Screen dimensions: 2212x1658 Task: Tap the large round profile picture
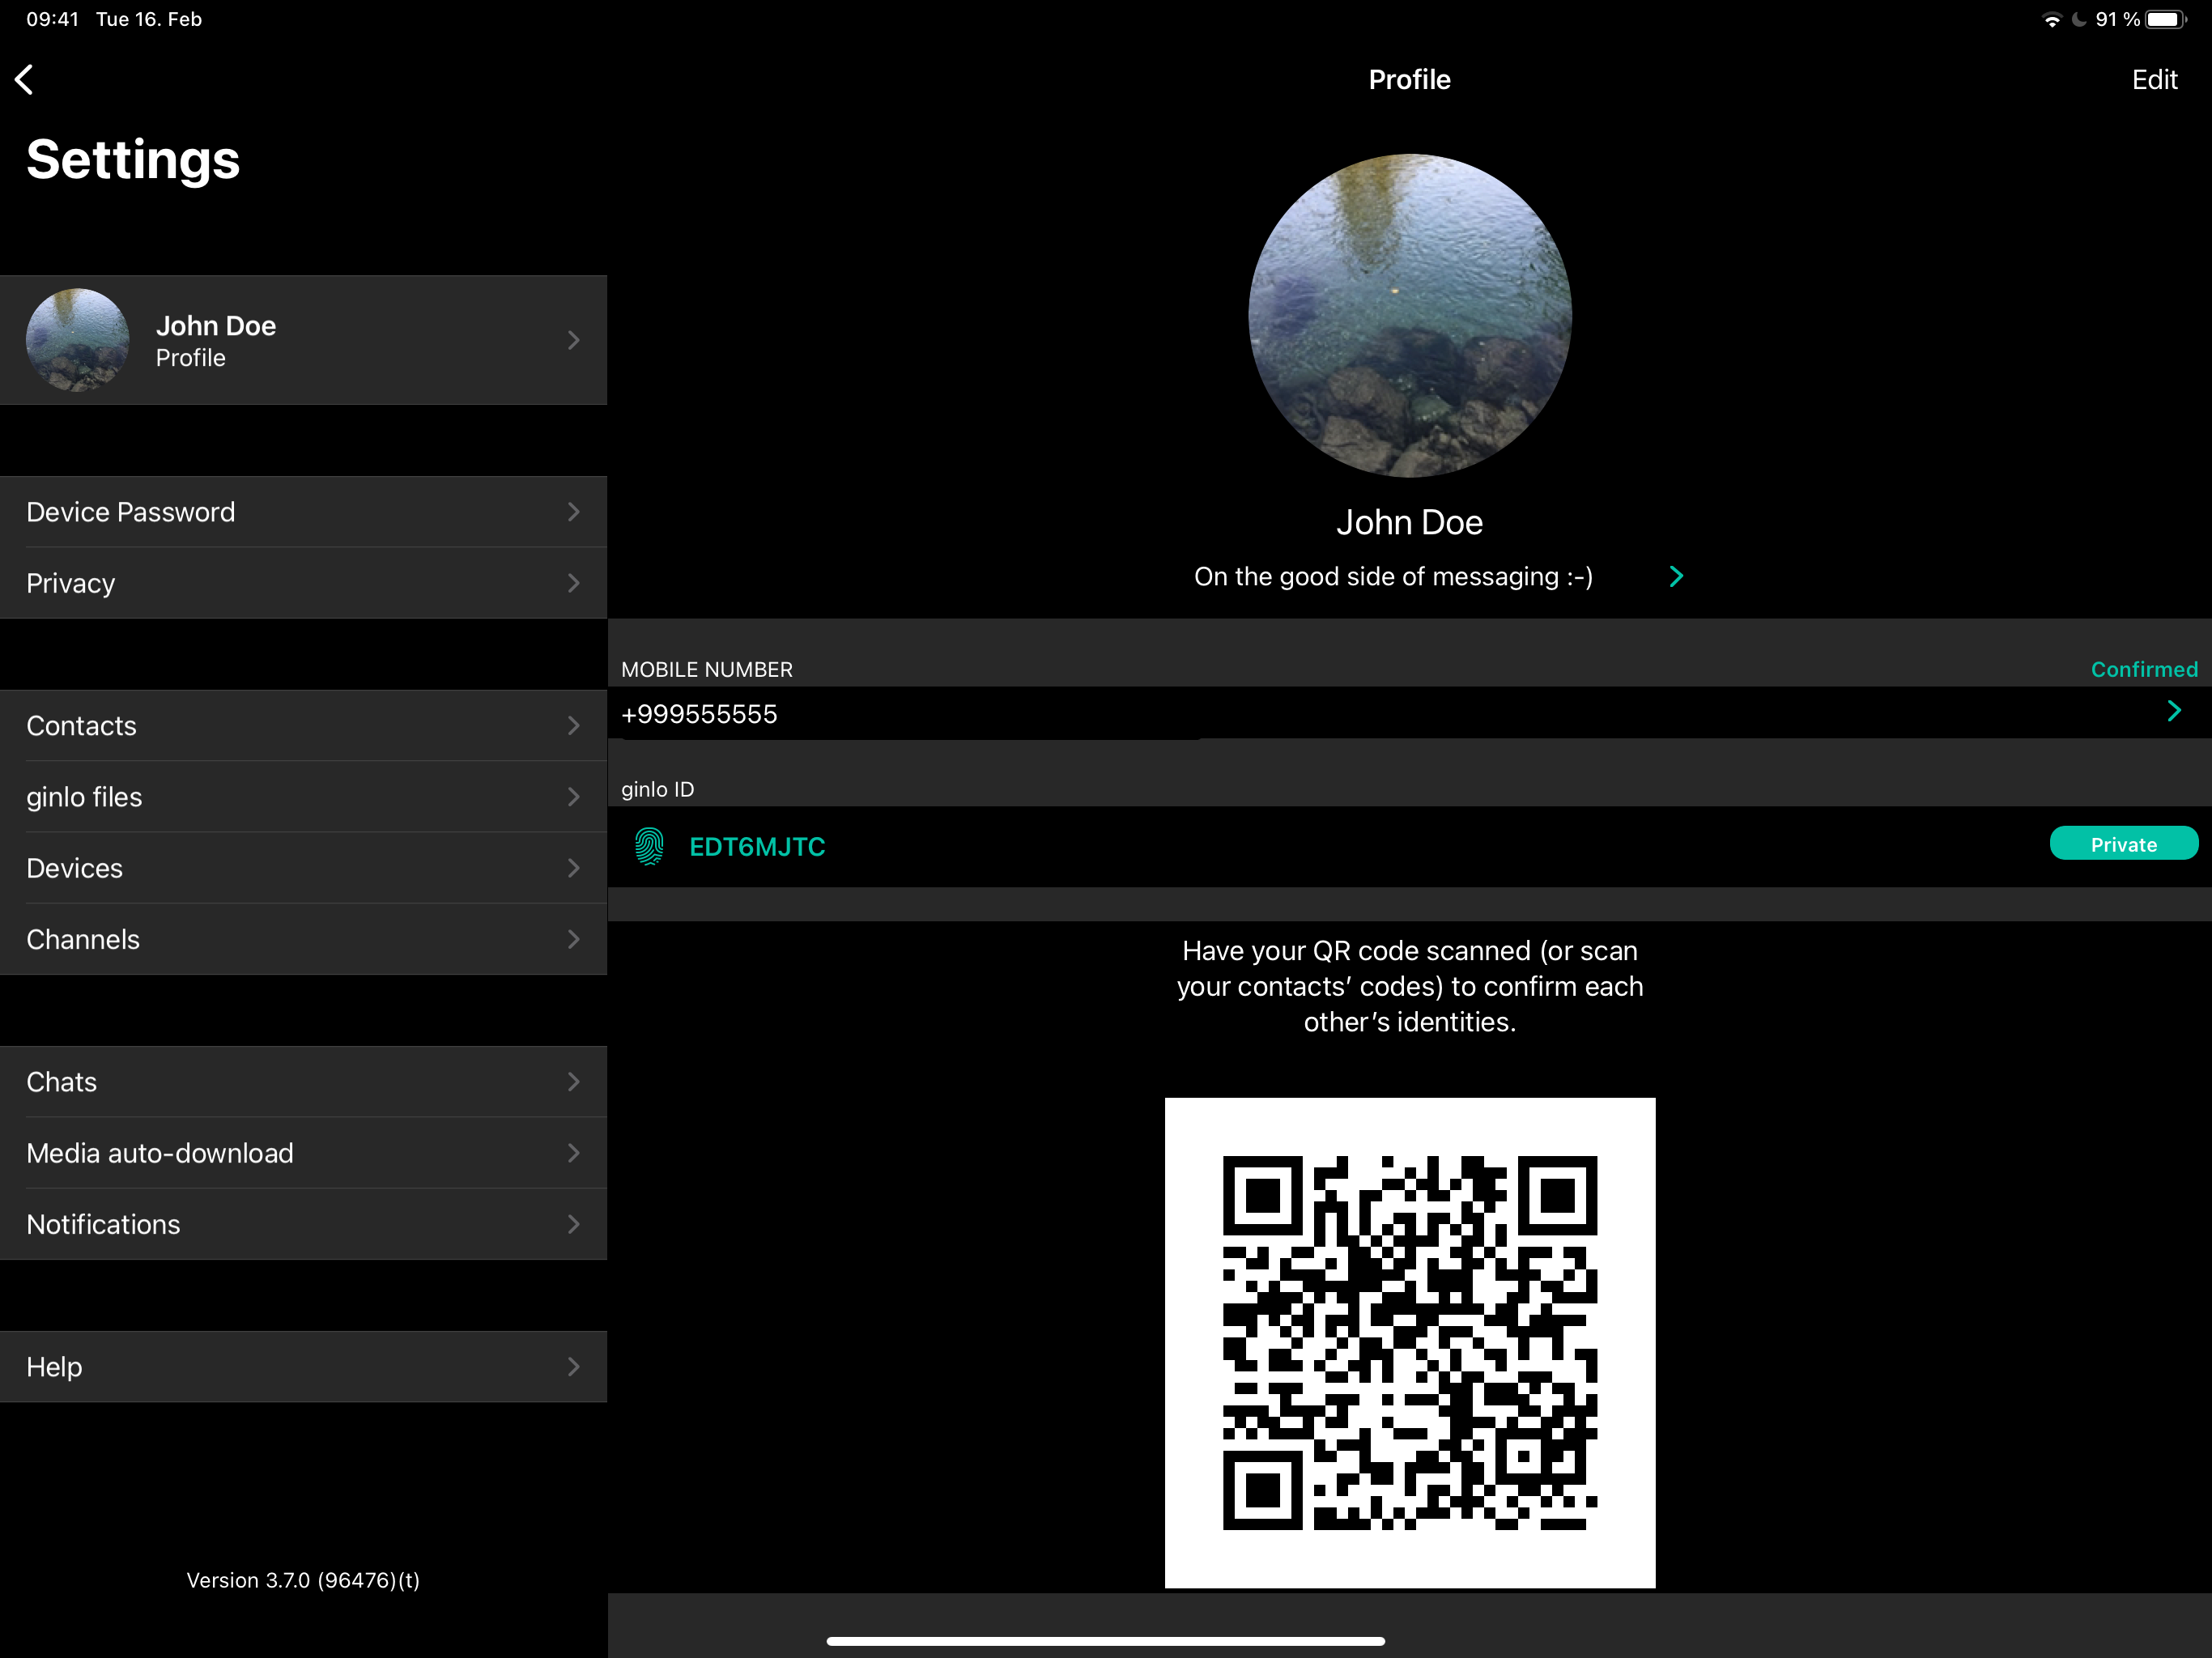1409,315
